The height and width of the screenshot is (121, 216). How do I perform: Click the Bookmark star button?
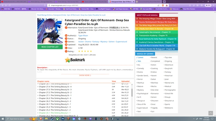(75, 60)
